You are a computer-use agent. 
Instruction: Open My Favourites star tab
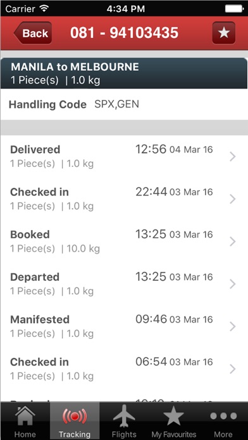pos(174,421)
